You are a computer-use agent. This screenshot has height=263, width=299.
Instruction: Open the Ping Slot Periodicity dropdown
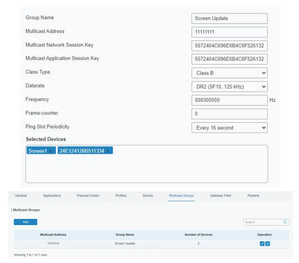[229, 128]
